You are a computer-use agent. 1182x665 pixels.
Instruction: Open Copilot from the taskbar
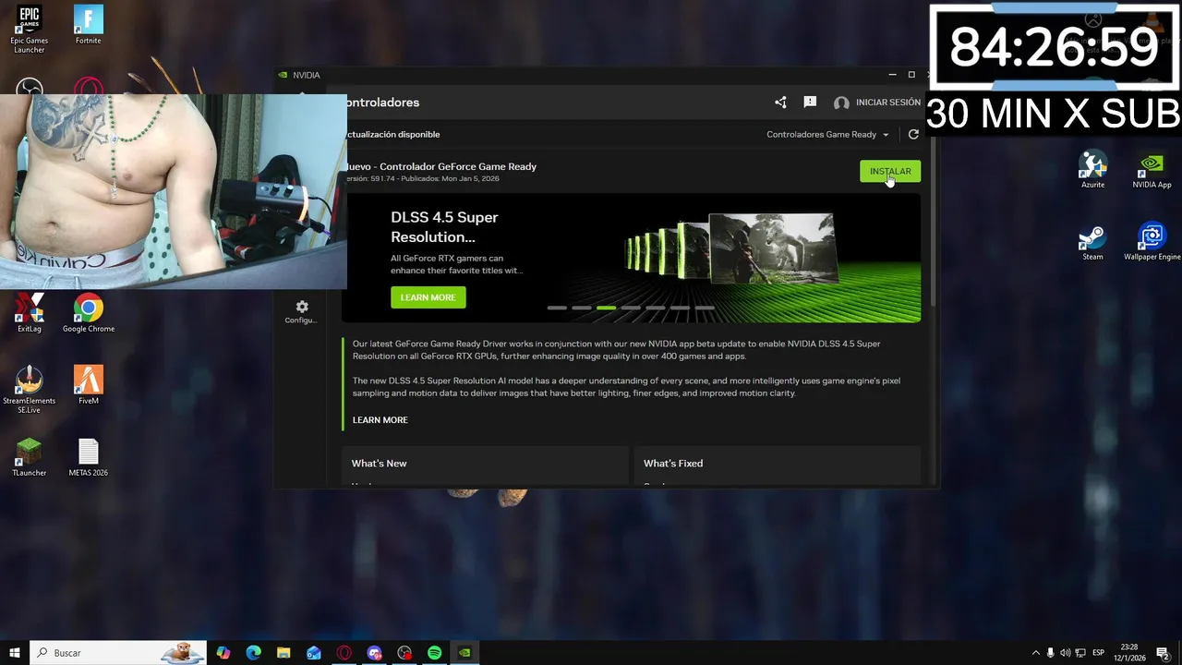223,653
